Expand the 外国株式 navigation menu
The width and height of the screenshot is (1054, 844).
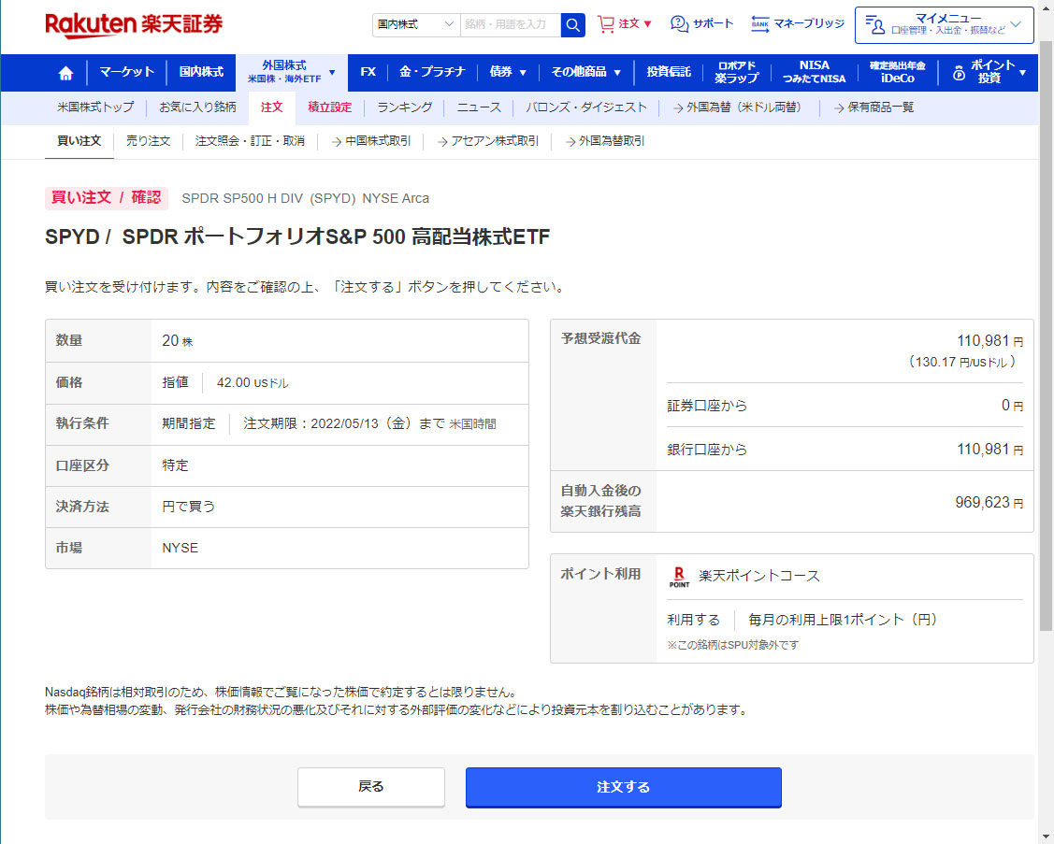[x=292, y=72]
